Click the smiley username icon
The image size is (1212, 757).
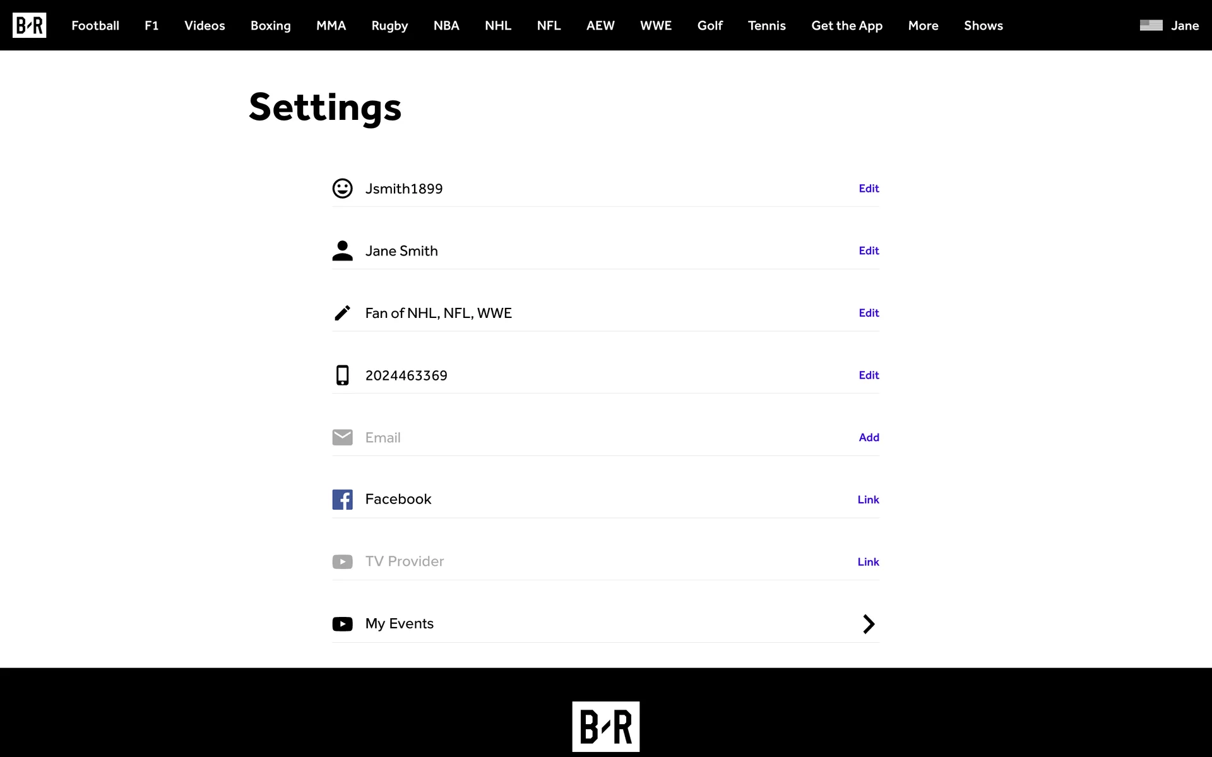(x=342, y=189)
